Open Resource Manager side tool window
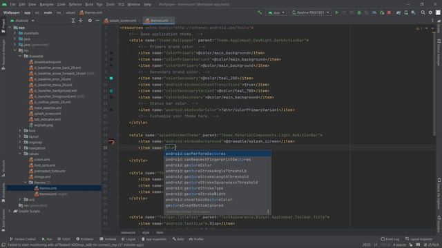This screenshot has width=442, height=248. coord(3,55)
